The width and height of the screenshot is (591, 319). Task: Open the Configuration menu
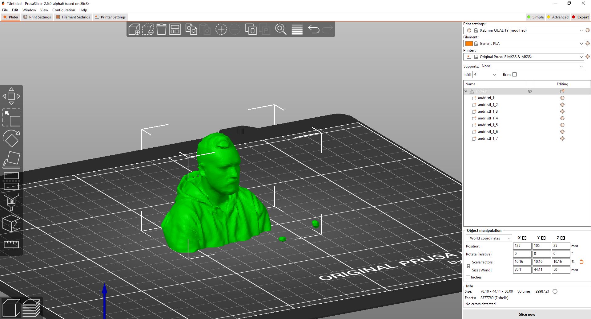tap(64, 10)
